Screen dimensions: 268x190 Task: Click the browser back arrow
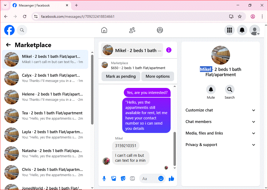point(6,16)
